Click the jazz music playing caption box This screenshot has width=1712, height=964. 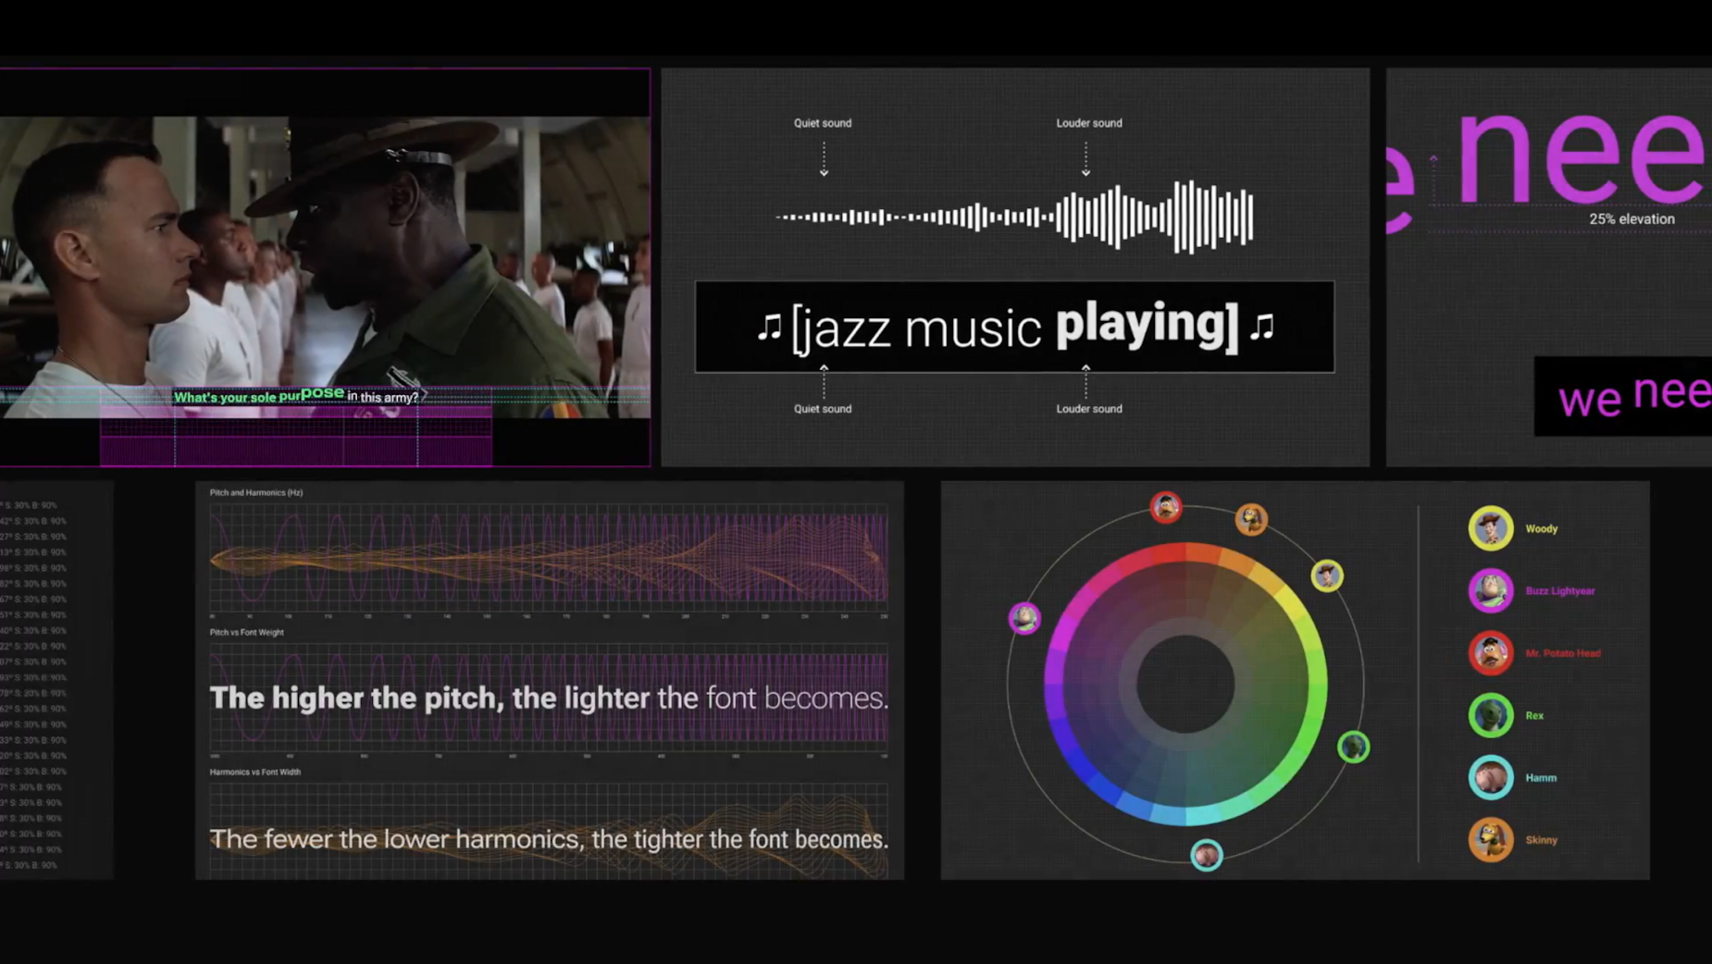tap(1014, 327)
